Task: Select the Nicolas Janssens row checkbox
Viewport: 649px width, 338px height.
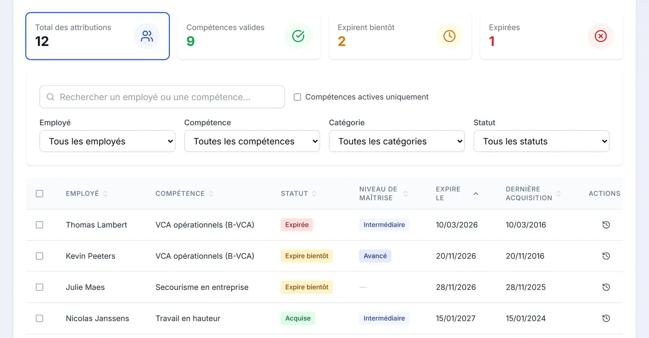Action: (x=39, y=318)
